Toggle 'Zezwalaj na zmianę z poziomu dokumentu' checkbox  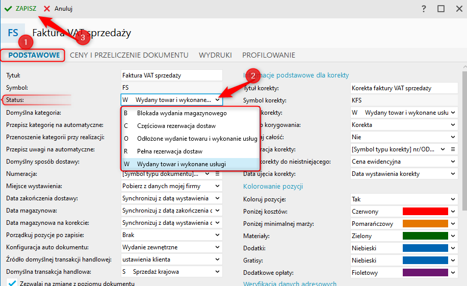click(x=12, y=282)
